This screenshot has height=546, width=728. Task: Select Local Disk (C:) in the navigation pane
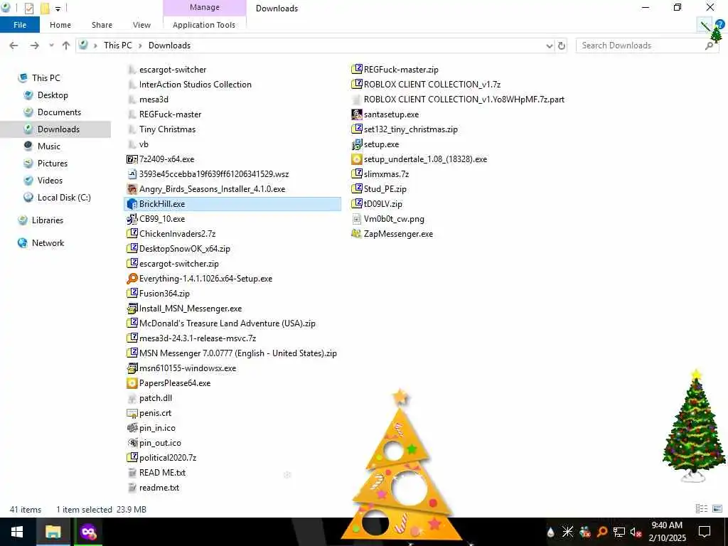[63, 198]
